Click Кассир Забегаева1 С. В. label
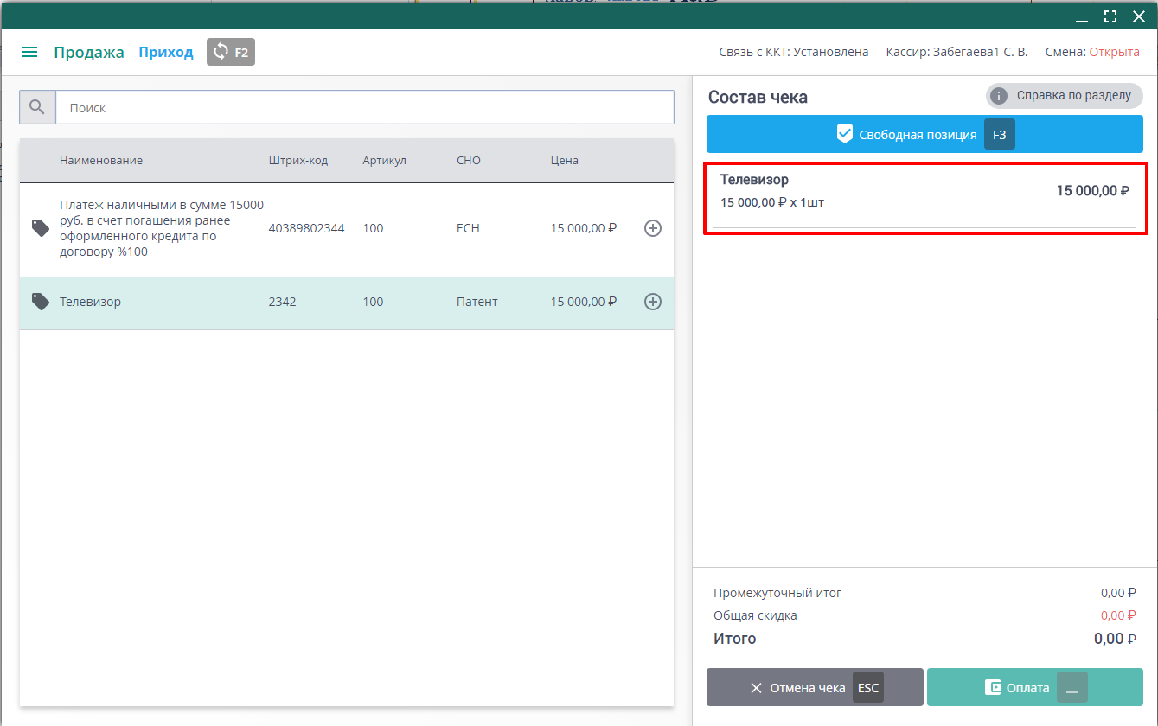This screenshot has height=726, width=1158. point(957,52)
